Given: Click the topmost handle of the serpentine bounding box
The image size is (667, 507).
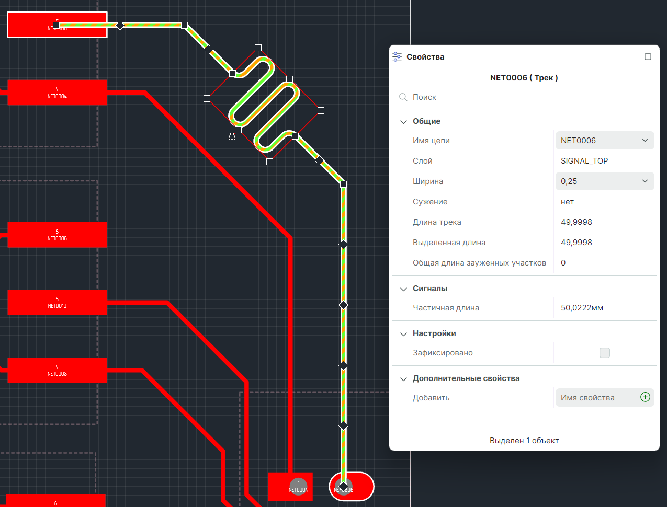Looking at the screenshot, I should pos(258,48).
